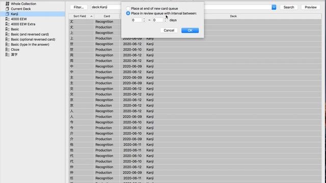Open the search history dropdown arrow
This screenshot has height=183, width=326.
point(274,7)
